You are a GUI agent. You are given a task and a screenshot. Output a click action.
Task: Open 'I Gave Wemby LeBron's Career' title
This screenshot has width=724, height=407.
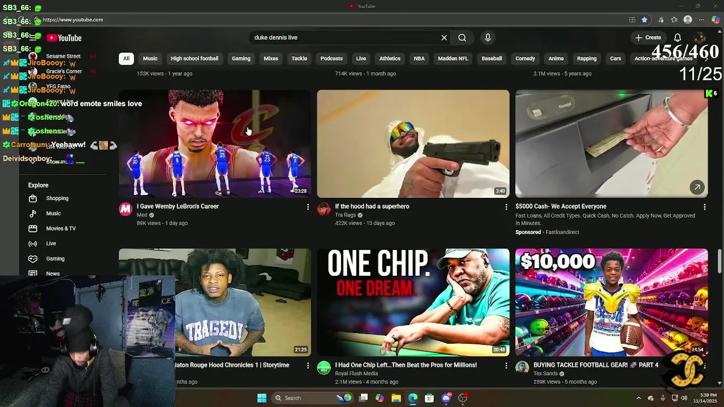[x=178, y=207]
